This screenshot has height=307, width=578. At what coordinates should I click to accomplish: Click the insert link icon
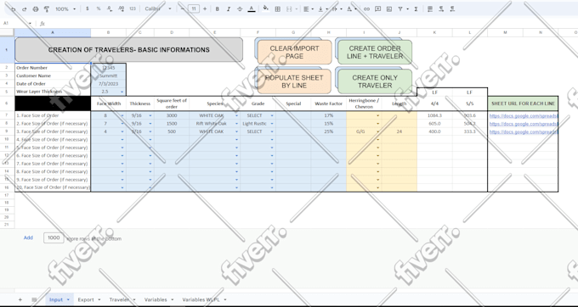(x=366, y=8)
